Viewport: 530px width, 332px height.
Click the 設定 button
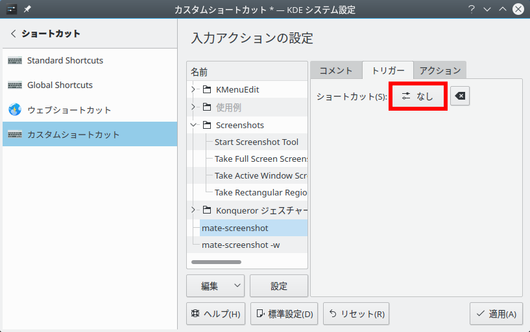(279, 286)
